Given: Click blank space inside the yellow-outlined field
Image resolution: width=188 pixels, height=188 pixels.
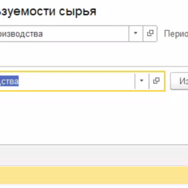Looking at the screenshot, I should 77,81.
